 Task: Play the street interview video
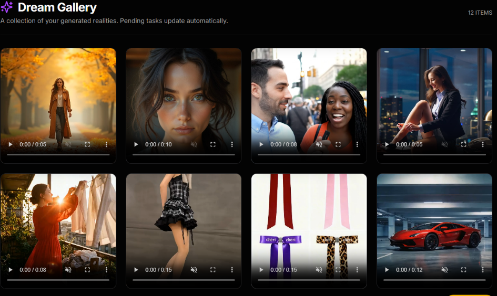[x=261, y=144]
